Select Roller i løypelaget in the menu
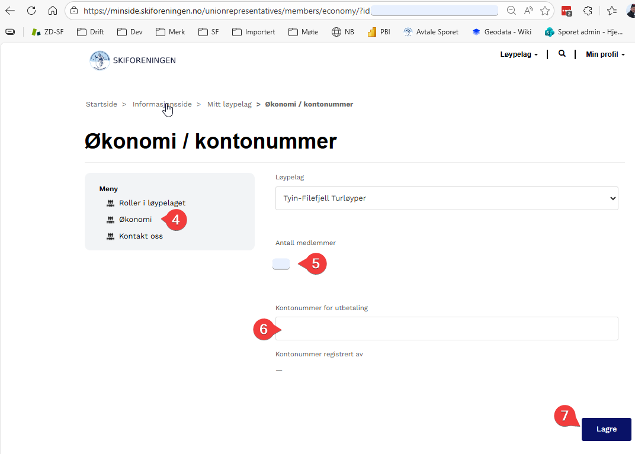The image size is (635, 454). tap(152, 203)
